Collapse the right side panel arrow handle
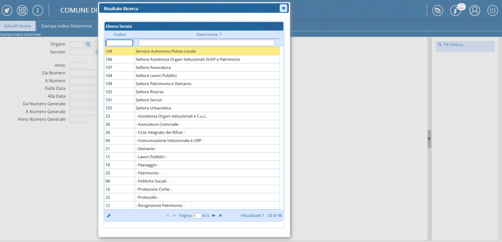The height and width of the screenshot is (242, 502). click(429, 139)
